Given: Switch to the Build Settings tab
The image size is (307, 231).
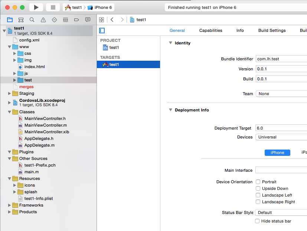Looking at the screenshot, I should coord(272,30).
